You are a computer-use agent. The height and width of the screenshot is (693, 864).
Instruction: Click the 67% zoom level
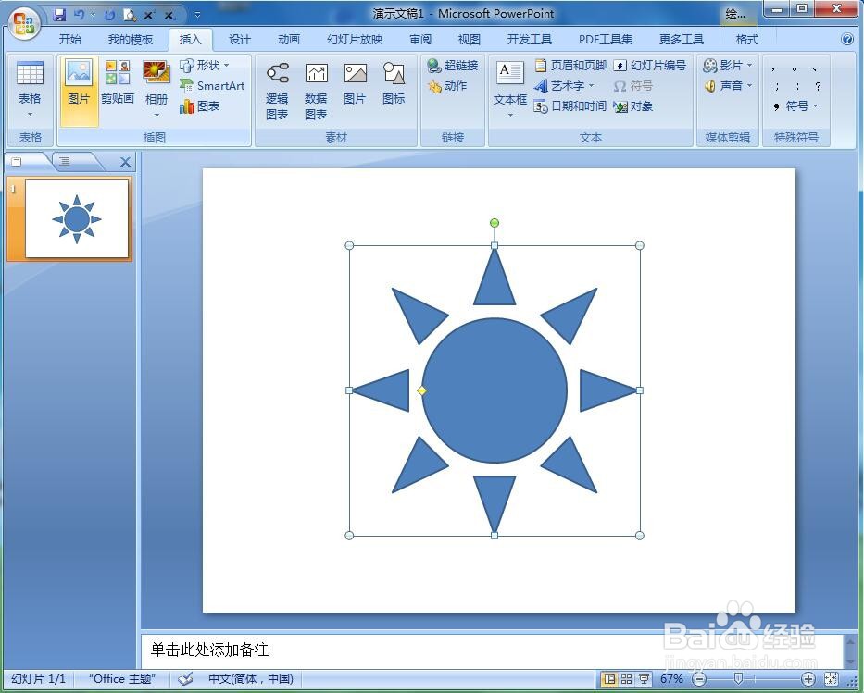(671, 679)
